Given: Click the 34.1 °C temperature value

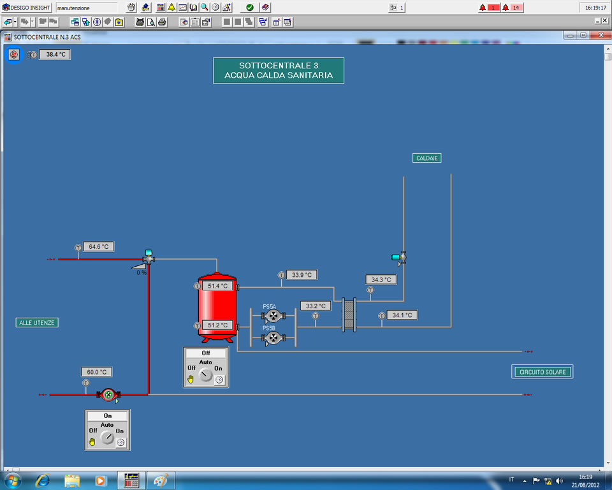Looking at the screenshot, I should tap(402, 315).
